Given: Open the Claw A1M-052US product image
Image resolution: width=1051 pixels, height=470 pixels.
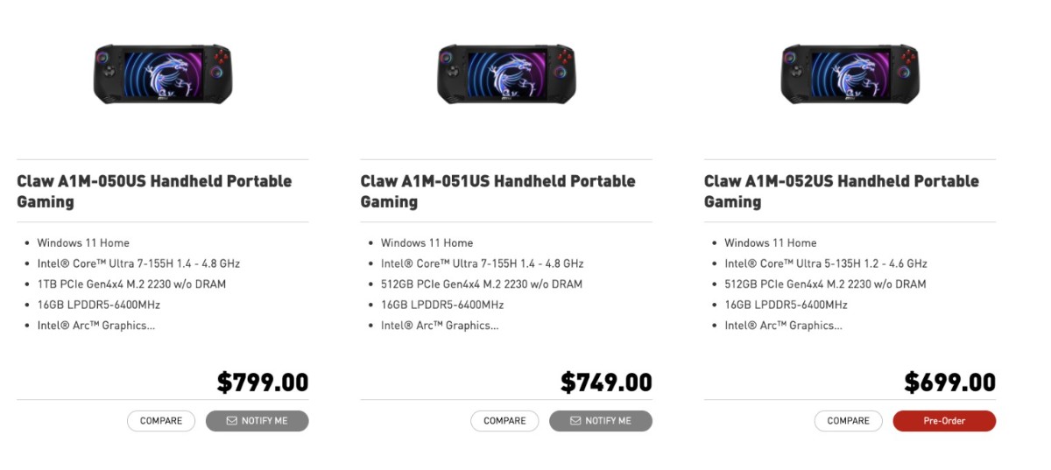Looking at the screenshot, I should 850,74.
